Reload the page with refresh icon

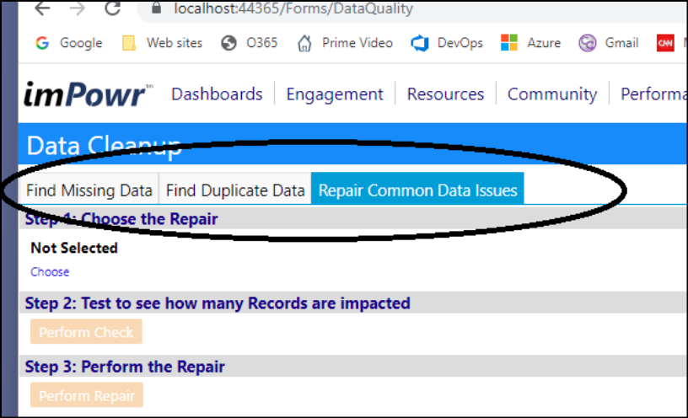[113, 8]
